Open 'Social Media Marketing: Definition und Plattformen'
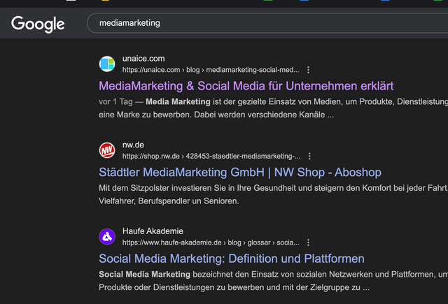This screenshot has width=448, height=304. tap(232, 259)
